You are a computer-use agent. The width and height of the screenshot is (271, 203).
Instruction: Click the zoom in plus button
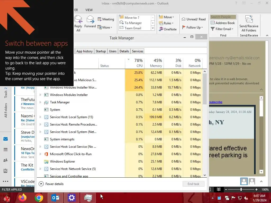[256, 189]
